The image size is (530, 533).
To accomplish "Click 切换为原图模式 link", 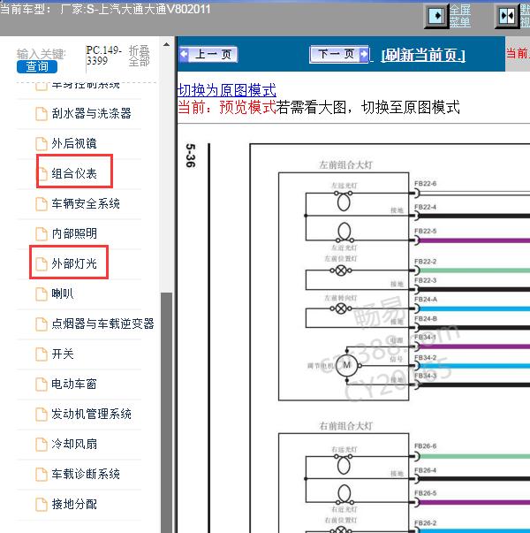I will [227, 90].
